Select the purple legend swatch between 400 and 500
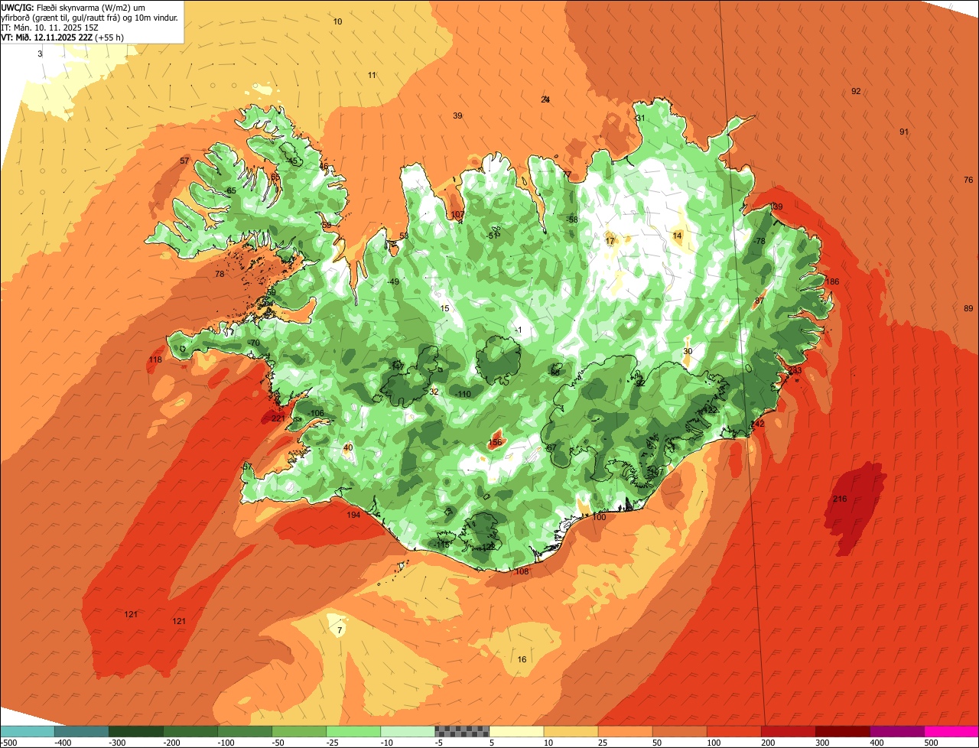Image resolution: width=979 pixels, height=748 pixels. (897, 731)
